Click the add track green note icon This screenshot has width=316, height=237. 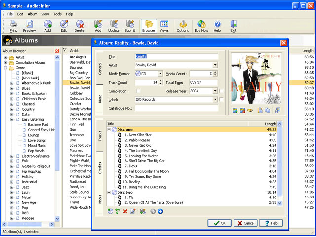pyautogui.click(x=118, y=211)
